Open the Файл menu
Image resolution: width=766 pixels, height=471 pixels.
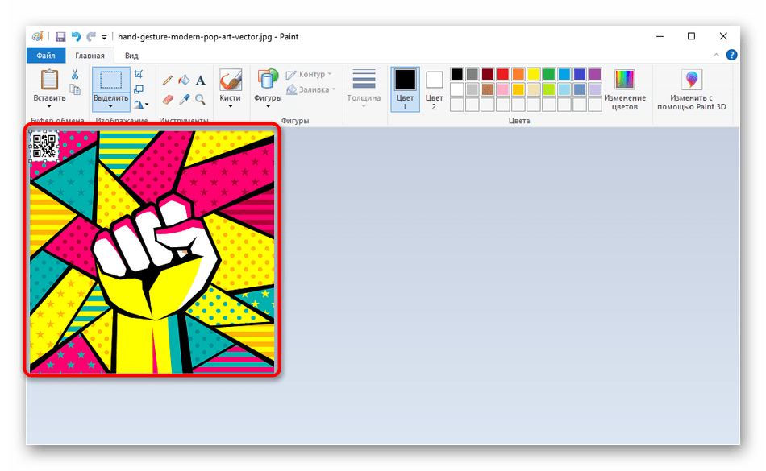pos(46,56)
